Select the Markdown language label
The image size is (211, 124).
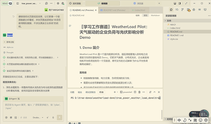click(x=155, y=16)
